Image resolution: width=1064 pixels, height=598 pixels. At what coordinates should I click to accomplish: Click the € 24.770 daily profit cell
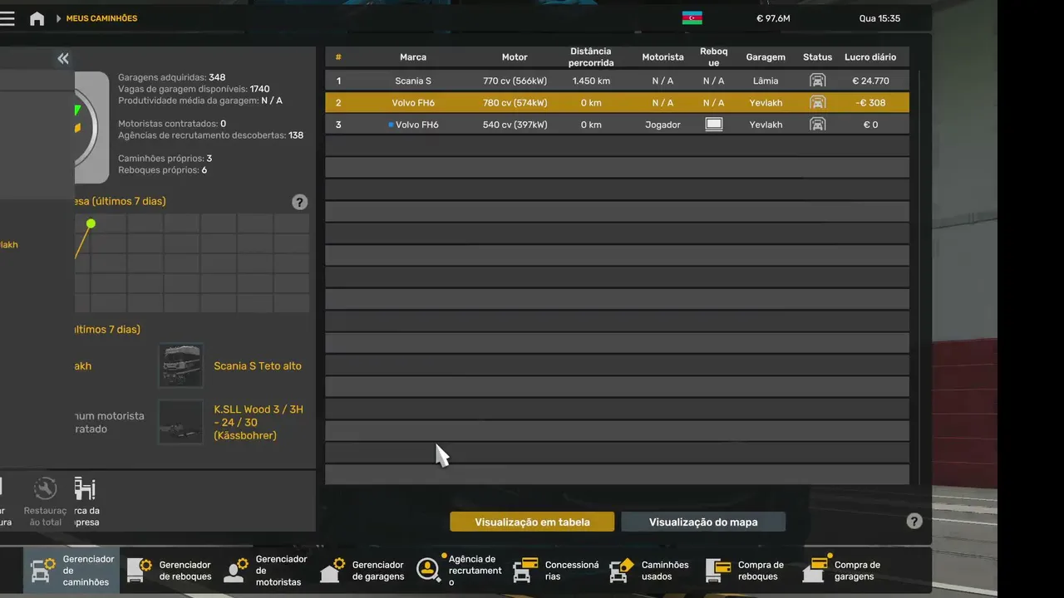click(870, 81)
